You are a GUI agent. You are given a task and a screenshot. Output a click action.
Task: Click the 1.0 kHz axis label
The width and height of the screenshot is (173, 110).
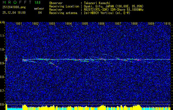pyautogui.click(x=2, y=50)
